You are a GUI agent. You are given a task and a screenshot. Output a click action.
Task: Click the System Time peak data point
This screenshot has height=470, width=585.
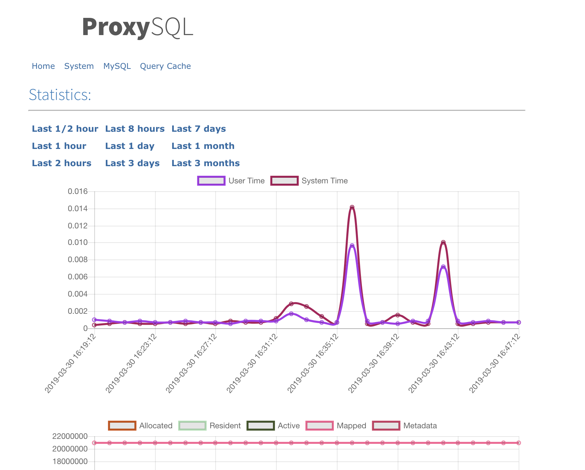point(352,206)
